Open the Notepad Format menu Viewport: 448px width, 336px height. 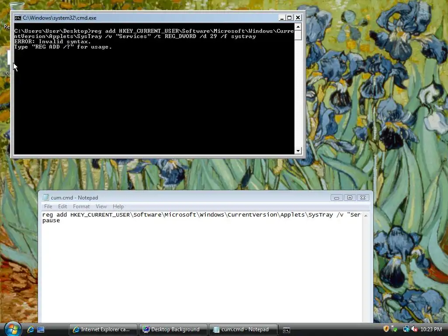[x=81, y=206]
